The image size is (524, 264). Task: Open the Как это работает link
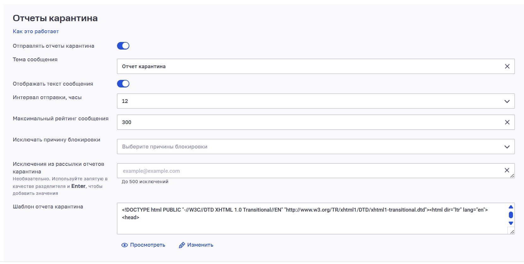36,31
